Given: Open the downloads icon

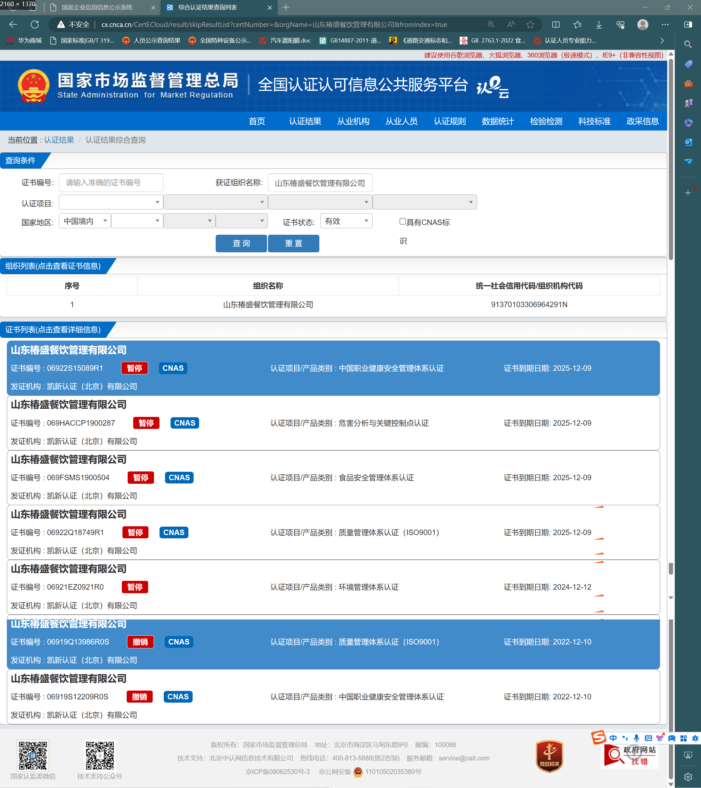Looking at the screenshot, I should [599, 25].
